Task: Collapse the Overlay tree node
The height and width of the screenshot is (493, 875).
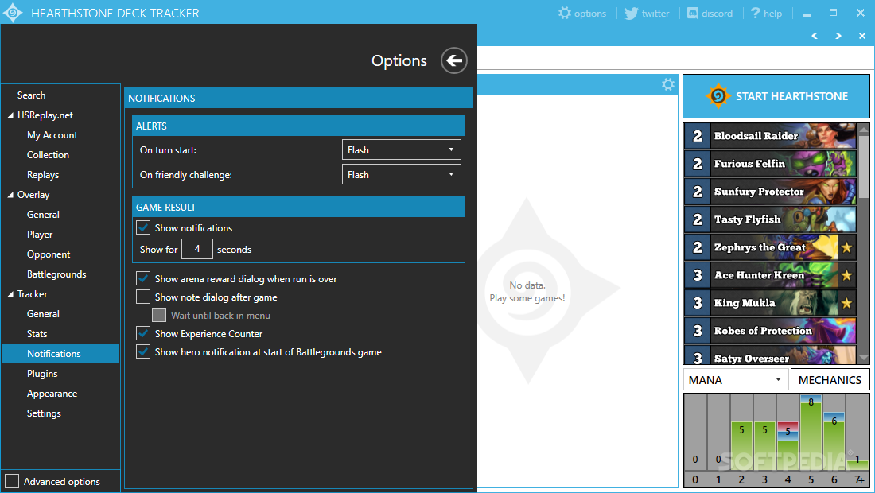Action: point(10,195)
